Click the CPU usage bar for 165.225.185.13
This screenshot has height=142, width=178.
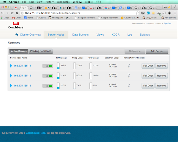pyautogui.click(x=90, y=86)
